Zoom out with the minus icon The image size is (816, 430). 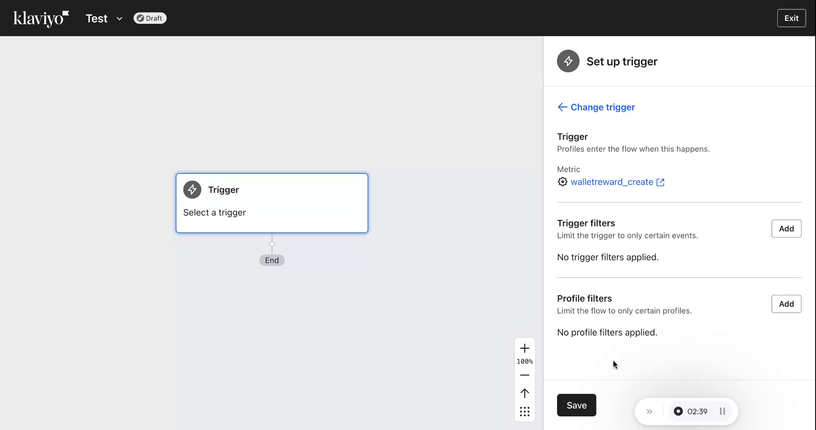click(x=524, y=375)
